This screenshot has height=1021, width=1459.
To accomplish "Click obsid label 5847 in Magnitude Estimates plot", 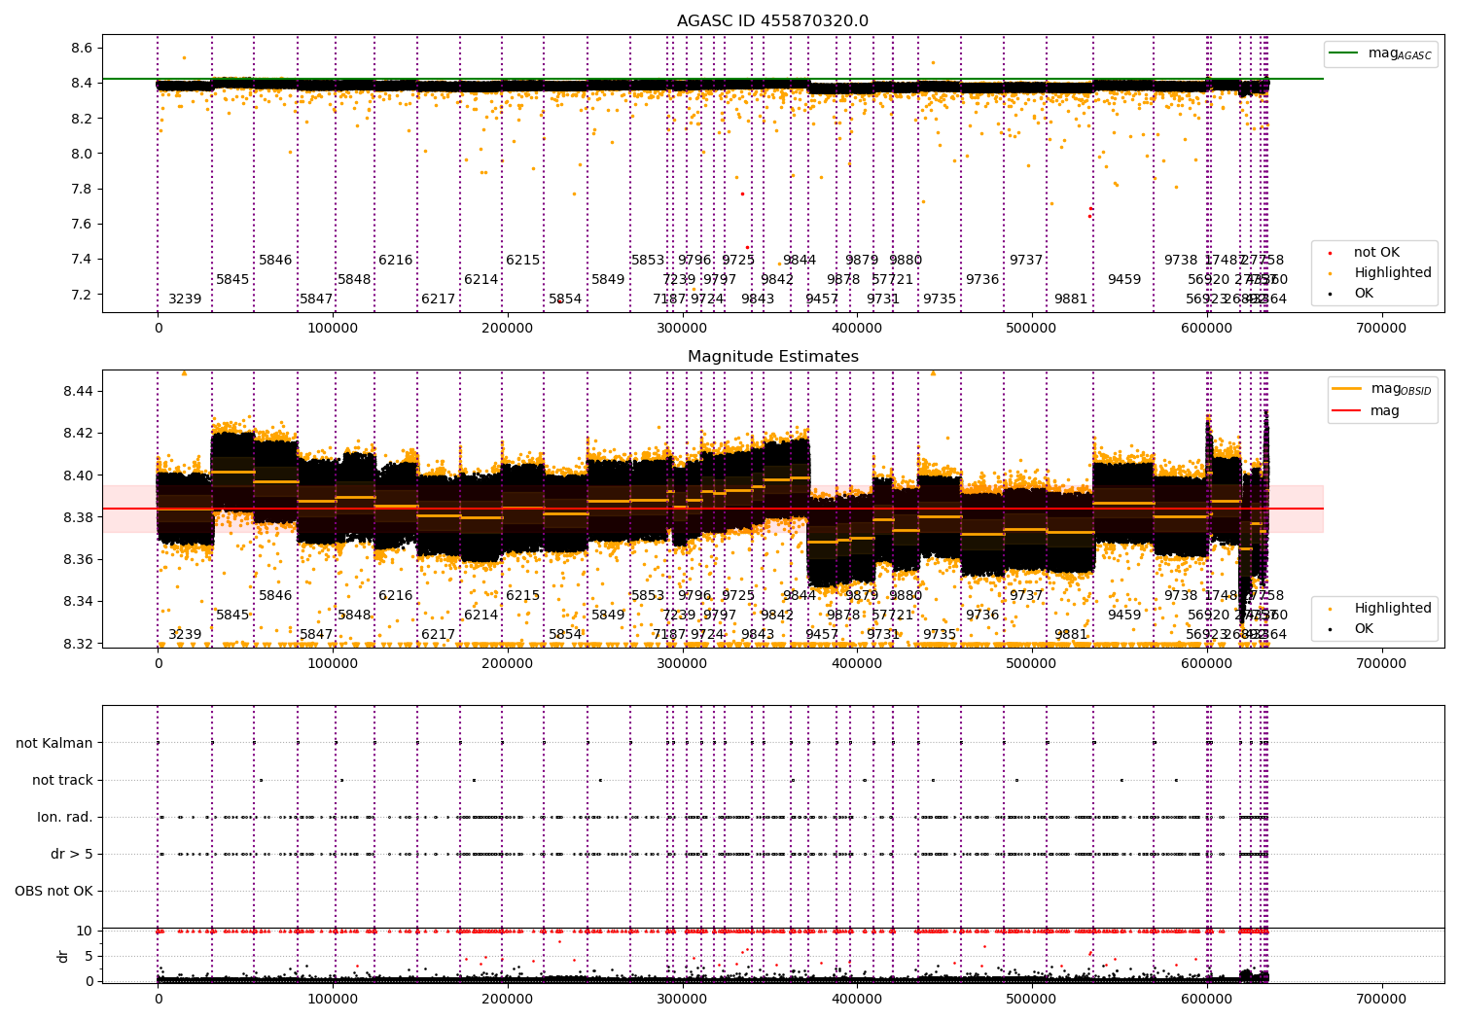I will coord(316,634).
